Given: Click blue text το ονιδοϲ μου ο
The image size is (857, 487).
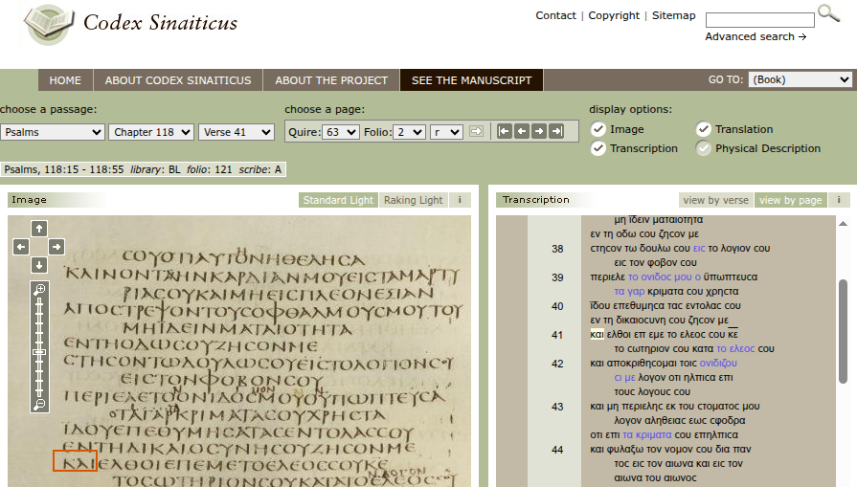Looking at the screenshot, I should click(665, 277).
